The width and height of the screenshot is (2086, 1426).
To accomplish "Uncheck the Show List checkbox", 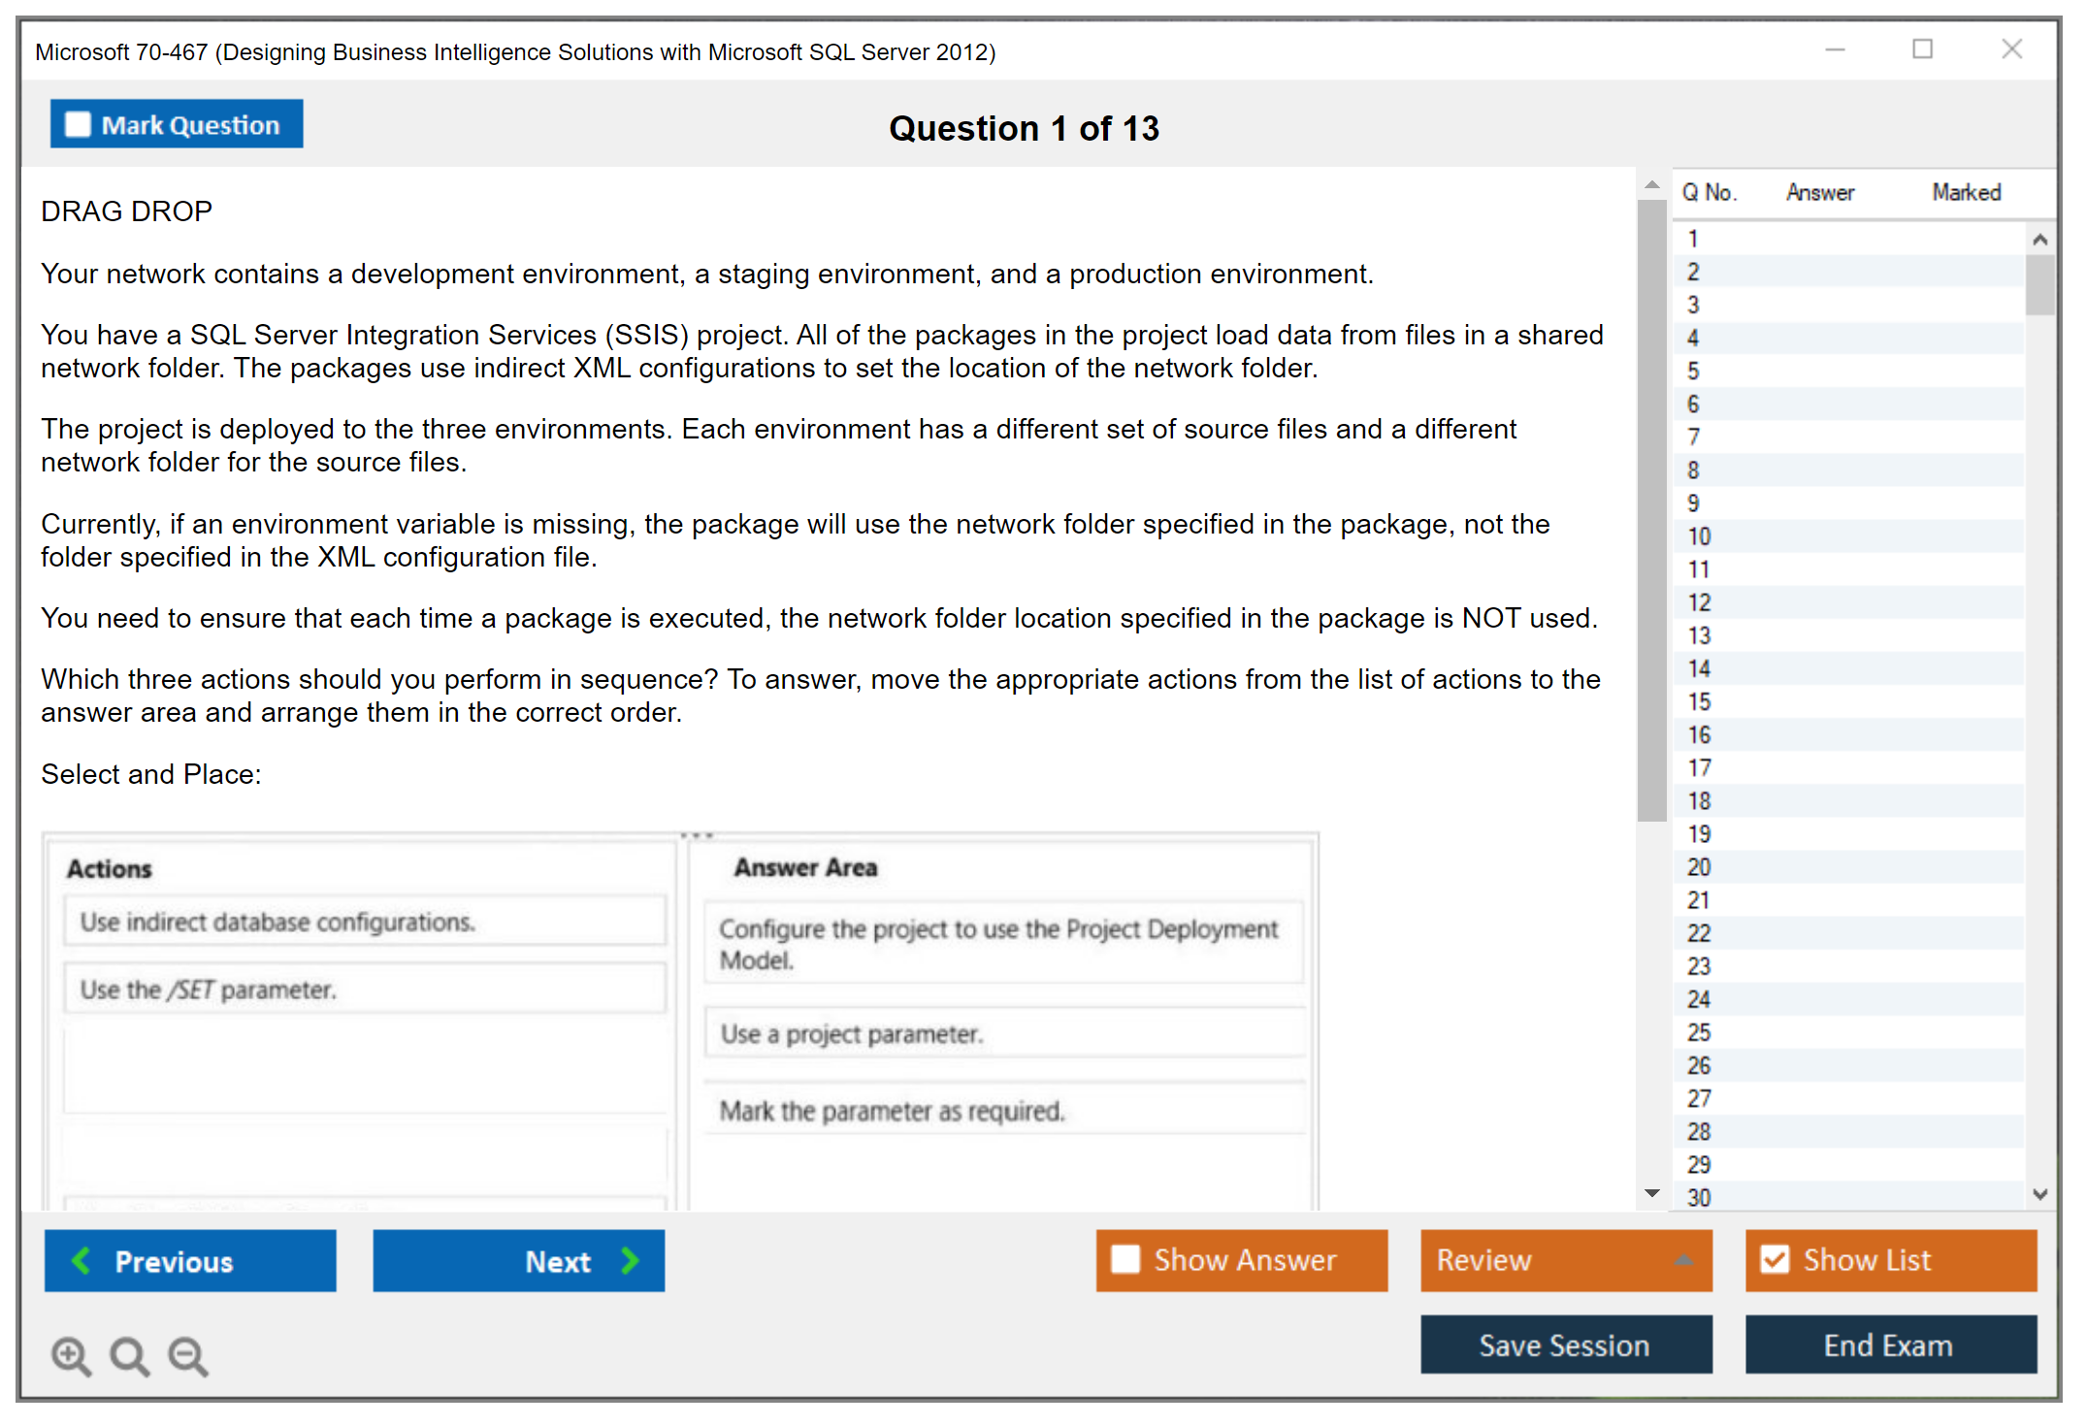I will [x=1775, y=1259].
